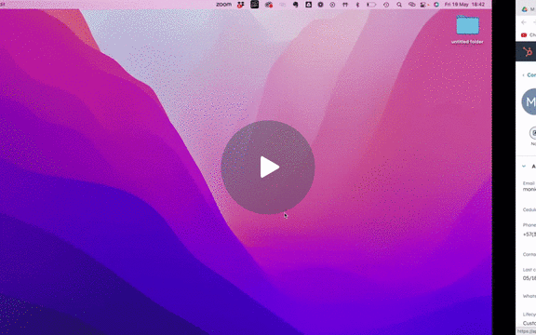The height and width of the screenshot is (335, 536).
Task: Click the HubSpot sprocket logo
Action: point(528,52)
